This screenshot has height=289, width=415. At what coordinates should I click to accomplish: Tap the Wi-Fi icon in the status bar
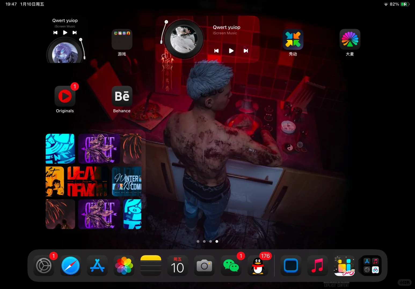(386, 4)
